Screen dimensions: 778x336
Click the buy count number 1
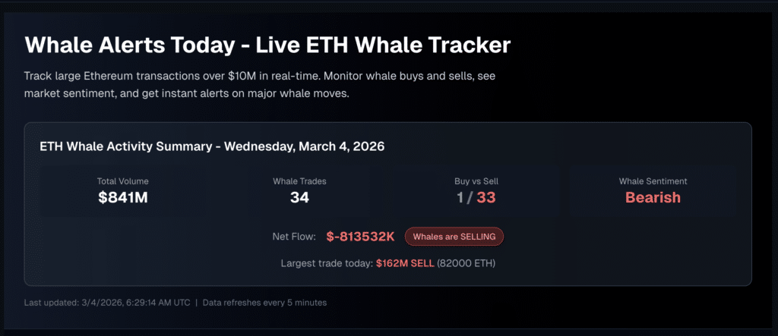(459, 198)
